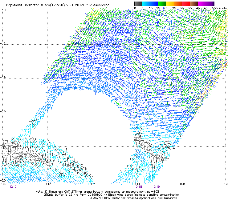The height and width of the screenshot is (200, 228).
Task: Click the 'Times are GMT' note line
Action: pyautogui.click(x=97, y=192)
